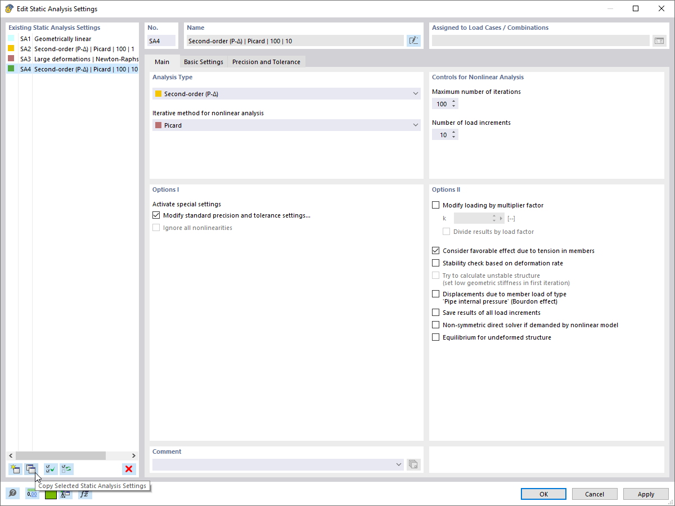Uncheck Modify standard precision and tolerance settings
Image resolution: width=675 pixels, height=506 pixels.
pyautogui.click(x=156, y=215)
